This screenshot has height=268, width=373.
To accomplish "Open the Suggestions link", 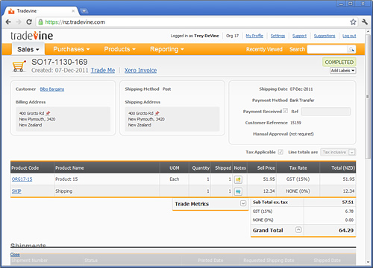I will tap(325, 36).
